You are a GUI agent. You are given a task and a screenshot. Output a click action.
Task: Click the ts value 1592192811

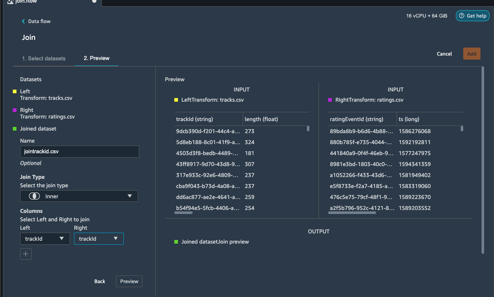415,142
